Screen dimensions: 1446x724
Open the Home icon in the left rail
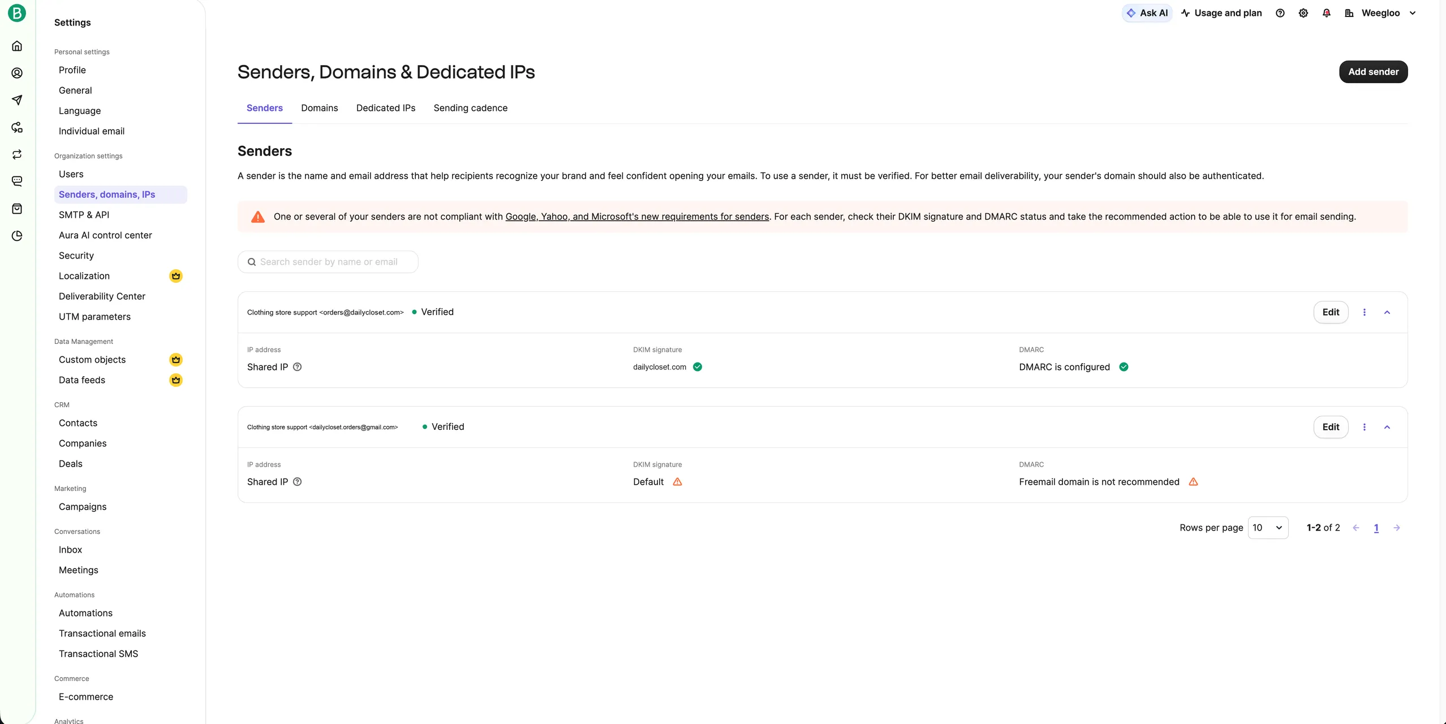(x=17, y=46)
